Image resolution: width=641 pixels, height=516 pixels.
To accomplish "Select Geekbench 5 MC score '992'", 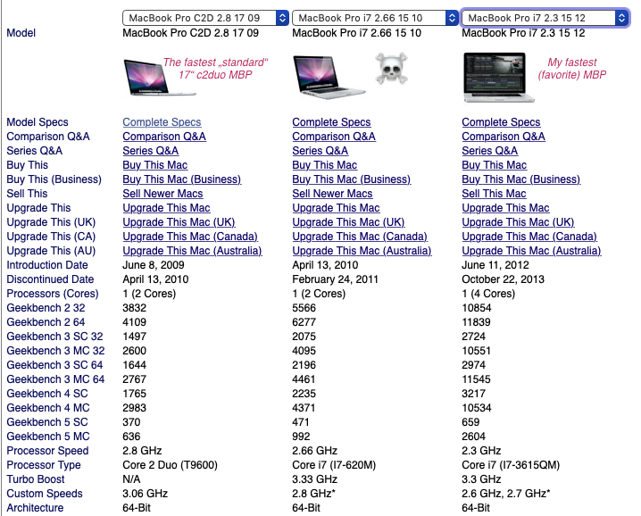I will pos(301,437).
